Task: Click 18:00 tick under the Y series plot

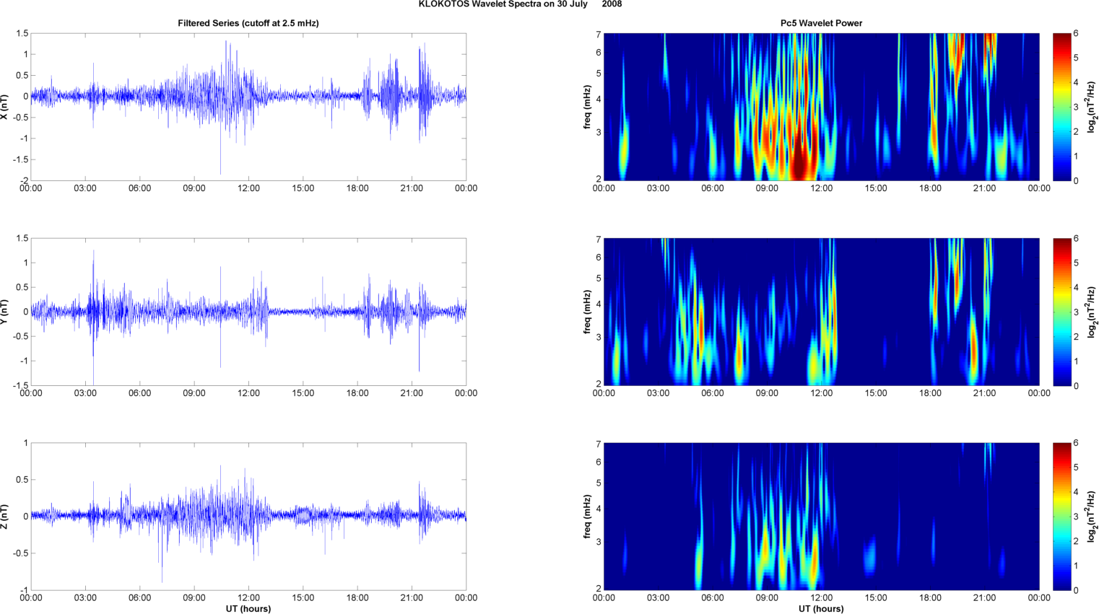Action: [357, 393]
